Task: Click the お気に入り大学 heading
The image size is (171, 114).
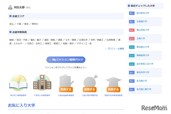Action: [21, 105]
